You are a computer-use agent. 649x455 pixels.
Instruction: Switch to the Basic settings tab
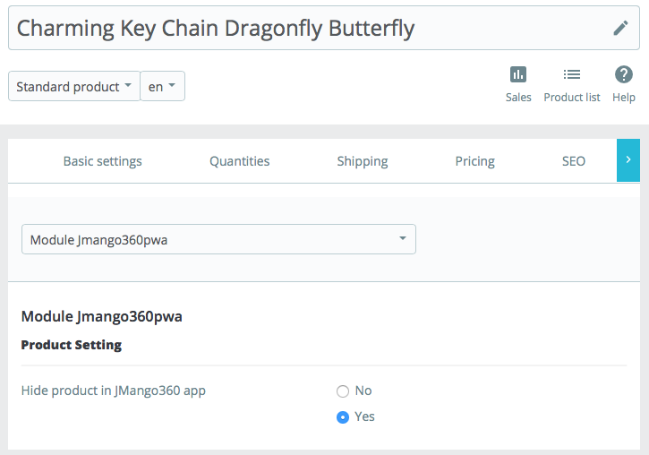[x=102, y=161]
